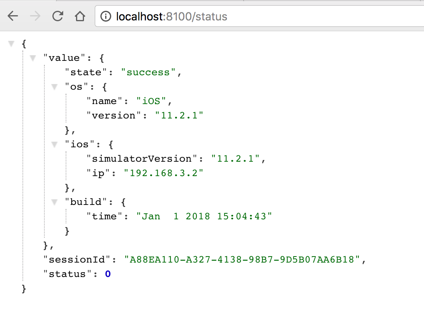The width and height of the screenshot is (424, 325).
Task: Click the browser forward arrow
Action: (35, 16)
